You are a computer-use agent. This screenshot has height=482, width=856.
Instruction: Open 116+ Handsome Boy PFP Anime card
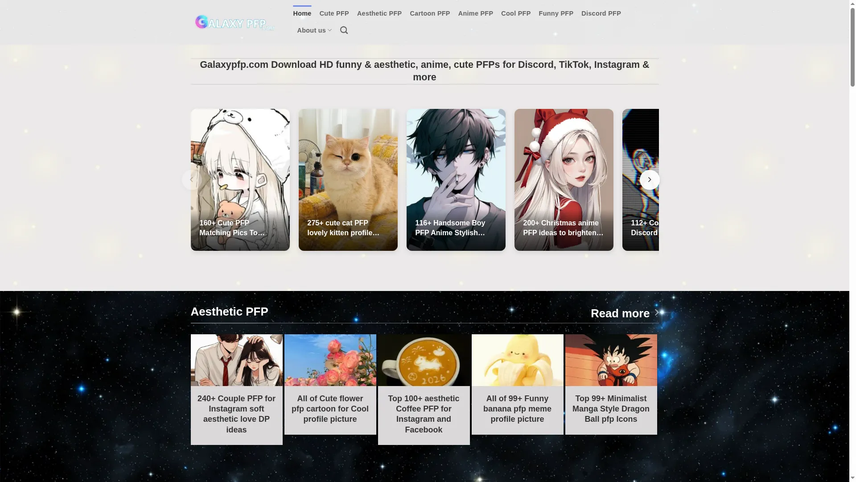[456, 180]
